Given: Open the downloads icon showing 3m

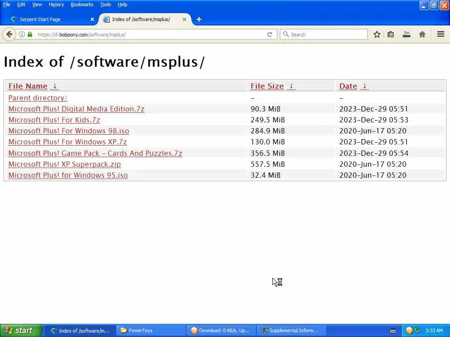Looking at the screenshot, I should click(406, 35).
